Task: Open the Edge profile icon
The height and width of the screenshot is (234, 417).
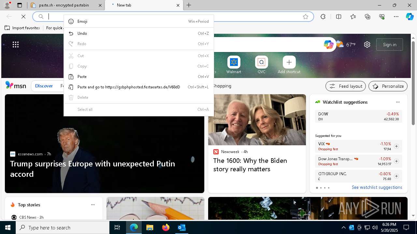Action: tap(7, 5)
